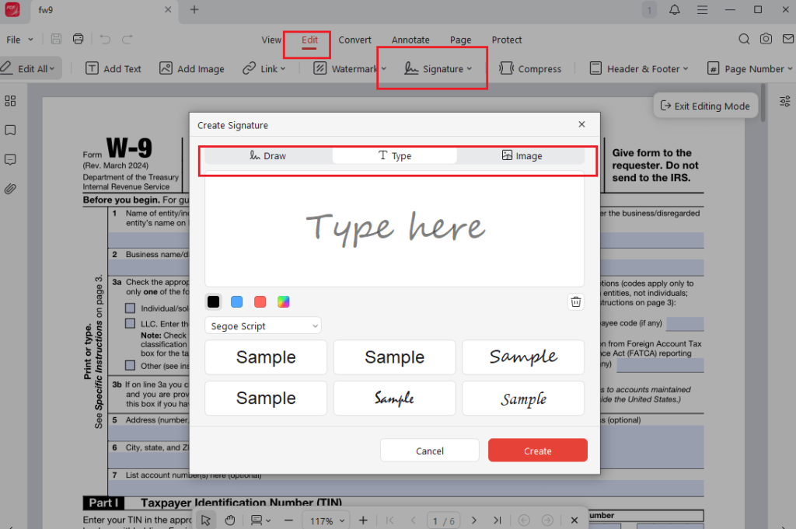Image resolution: width=796 pixels, height=529 pixels.
Task: Click Exit Editing Mode
Action: pyautogui.click(x=705, y=106)
